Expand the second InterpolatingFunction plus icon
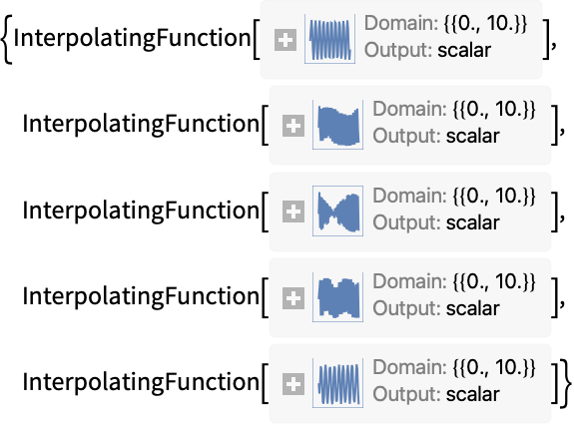574x426 pixels. [293, 126]
